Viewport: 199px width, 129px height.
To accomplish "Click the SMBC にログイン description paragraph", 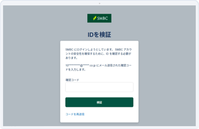I will pyautogui.click(x=98, y=54).
